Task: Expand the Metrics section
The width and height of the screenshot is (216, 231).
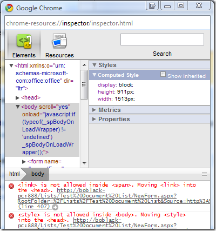Action: (x=94, y=110)
